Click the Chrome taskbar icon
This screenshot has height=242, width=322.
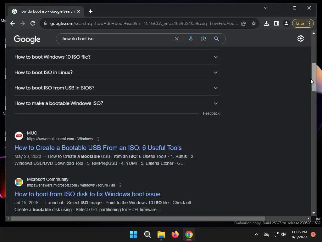point(189,234)
